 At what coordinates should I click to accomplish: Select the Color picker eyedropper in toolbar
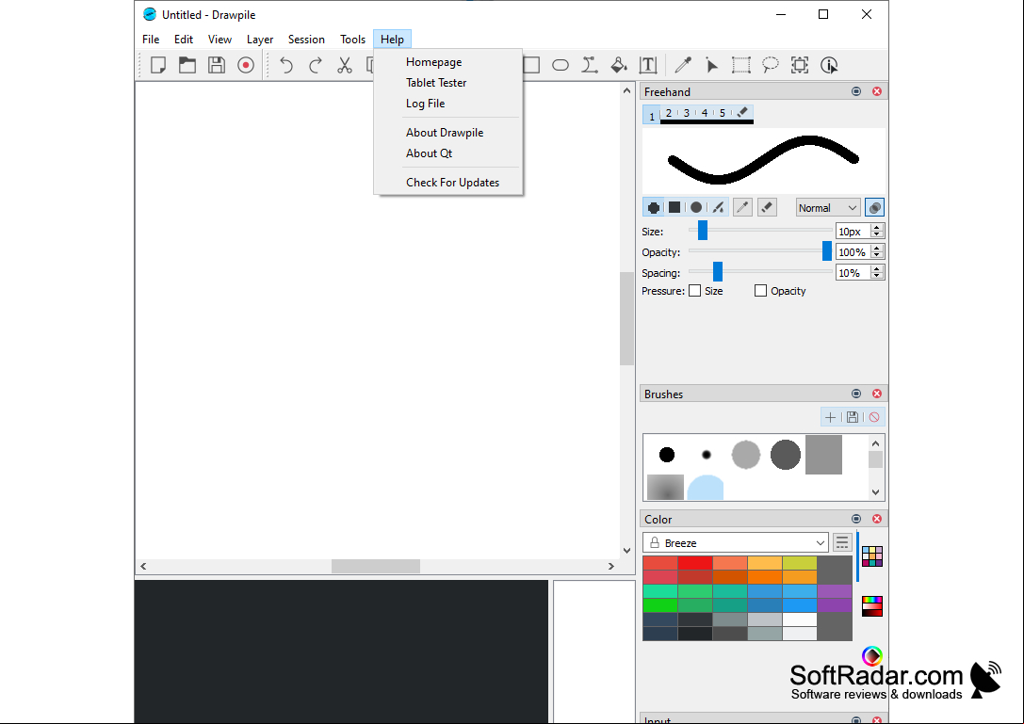click(x=683, y=65)
